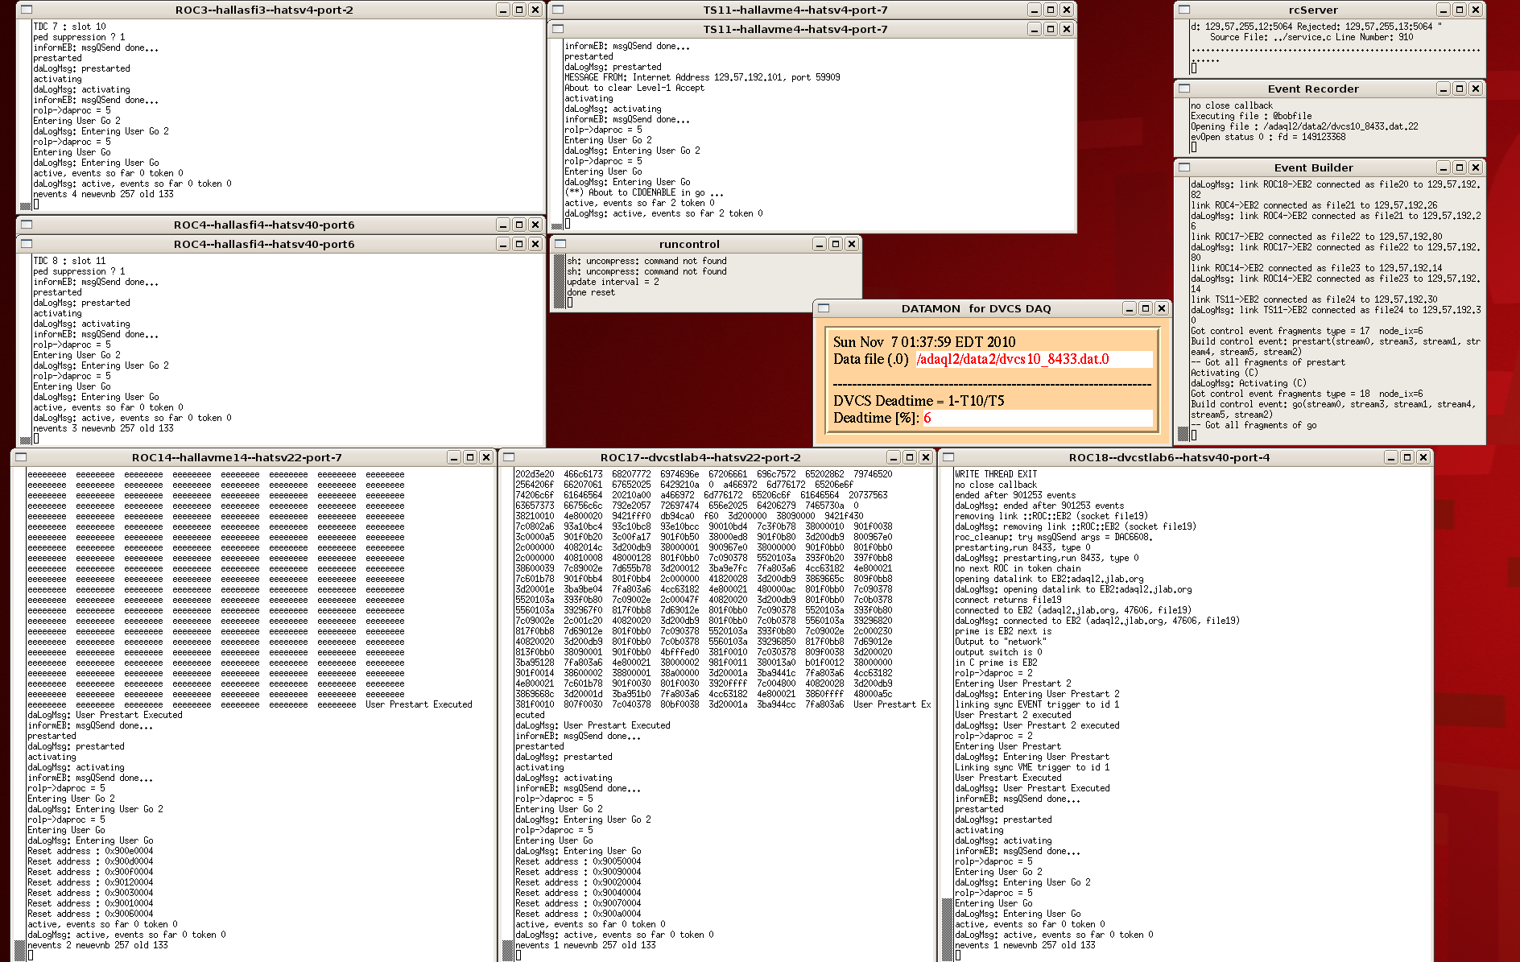Open window menu of rcServer window
The image size is (1520, 962).
[1184, 10]
